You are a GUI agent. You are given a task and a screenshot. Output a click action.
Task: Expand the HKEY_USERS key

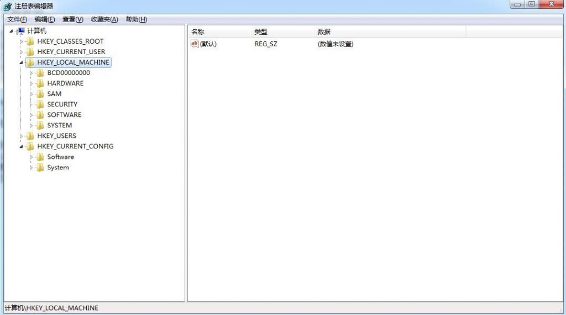tap(21, 136)
